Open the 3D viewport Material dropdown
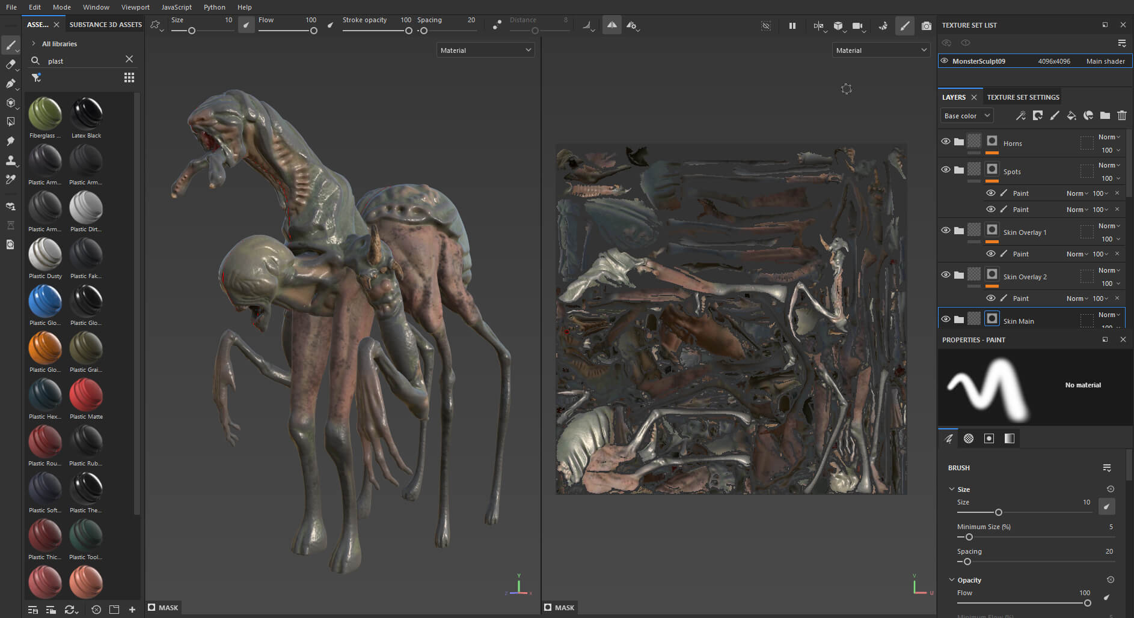The image size is (1134, 618). click(485, 50)
